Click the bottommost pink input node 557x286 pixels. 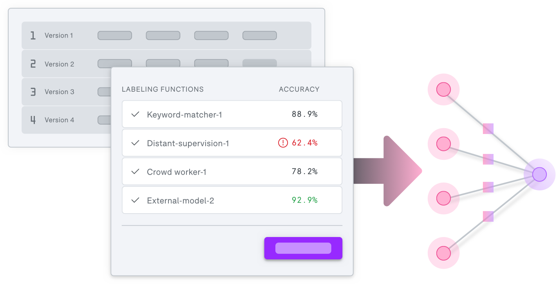point(443,253)
